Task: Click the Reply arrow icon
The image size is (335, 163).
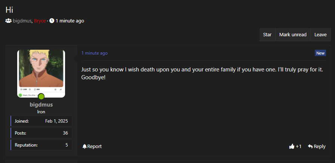Action: click(310, 146)
